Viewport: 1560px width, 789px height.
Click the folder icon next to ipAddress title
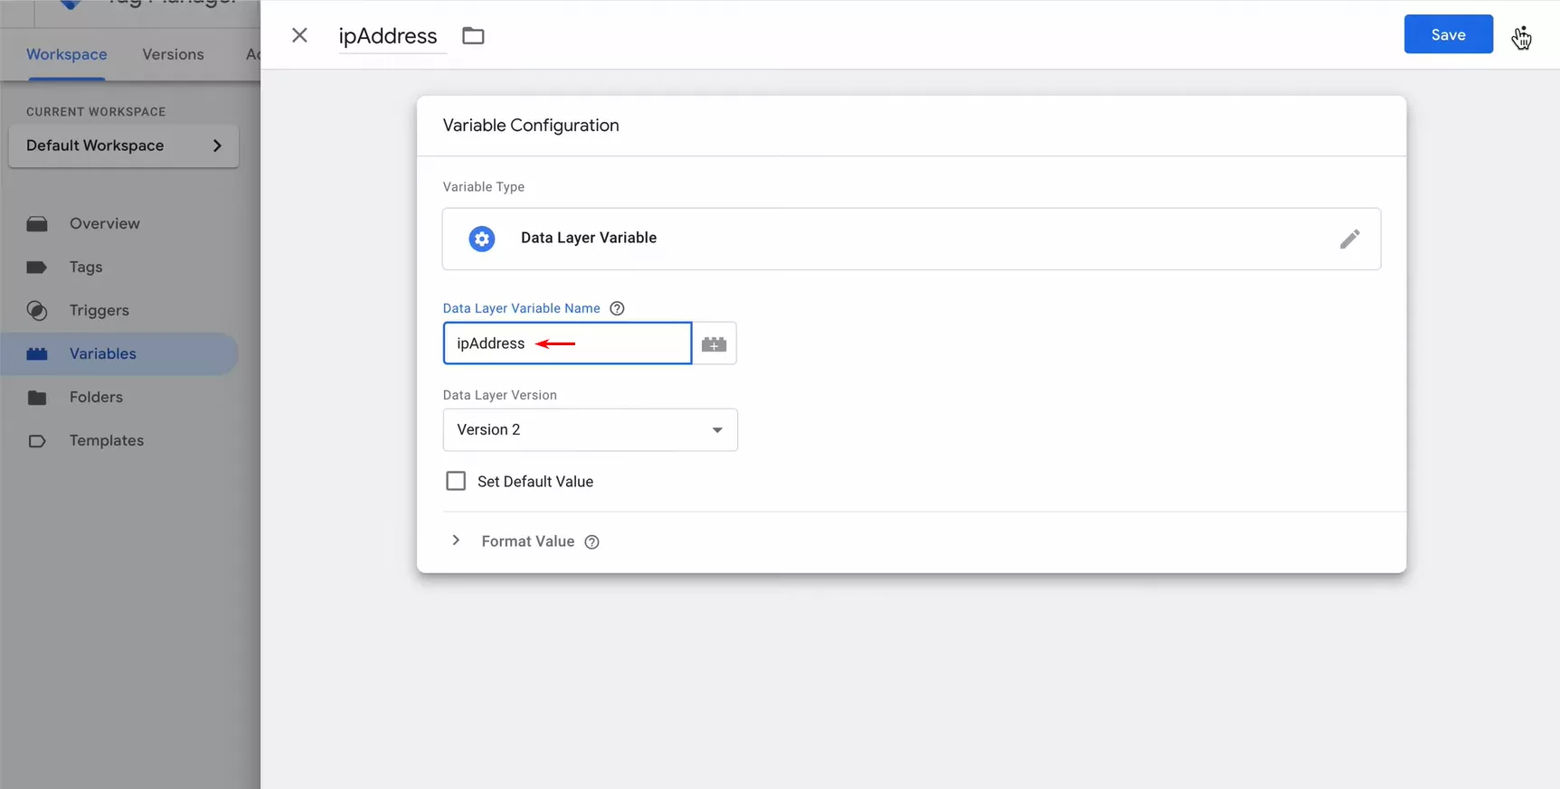[473, 36]
